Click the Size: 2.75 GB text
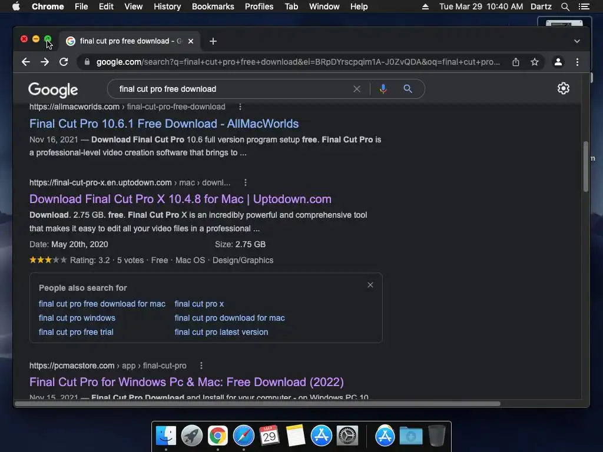This screenshot has width=603, height=452. coord(240,244)
